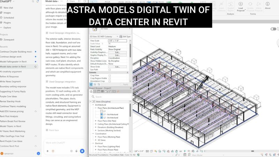Expand Floor Plans (Site Plan) node
Screen dimensions: 279x157
tap(96, 121)
